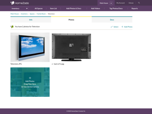Navigate to Main House breadcrumb
This screenshot has height=114, width=152.
pyautogui.click(x=15, y=14)
